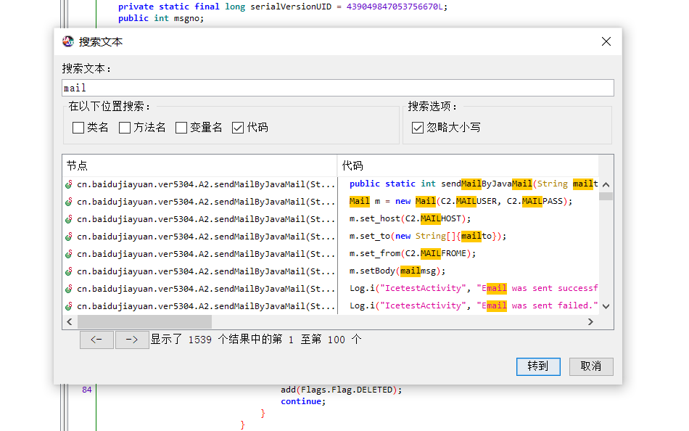Enable the 方法名 search checkbox
This screenshot has width=689, height=431.
click(125, 128)
